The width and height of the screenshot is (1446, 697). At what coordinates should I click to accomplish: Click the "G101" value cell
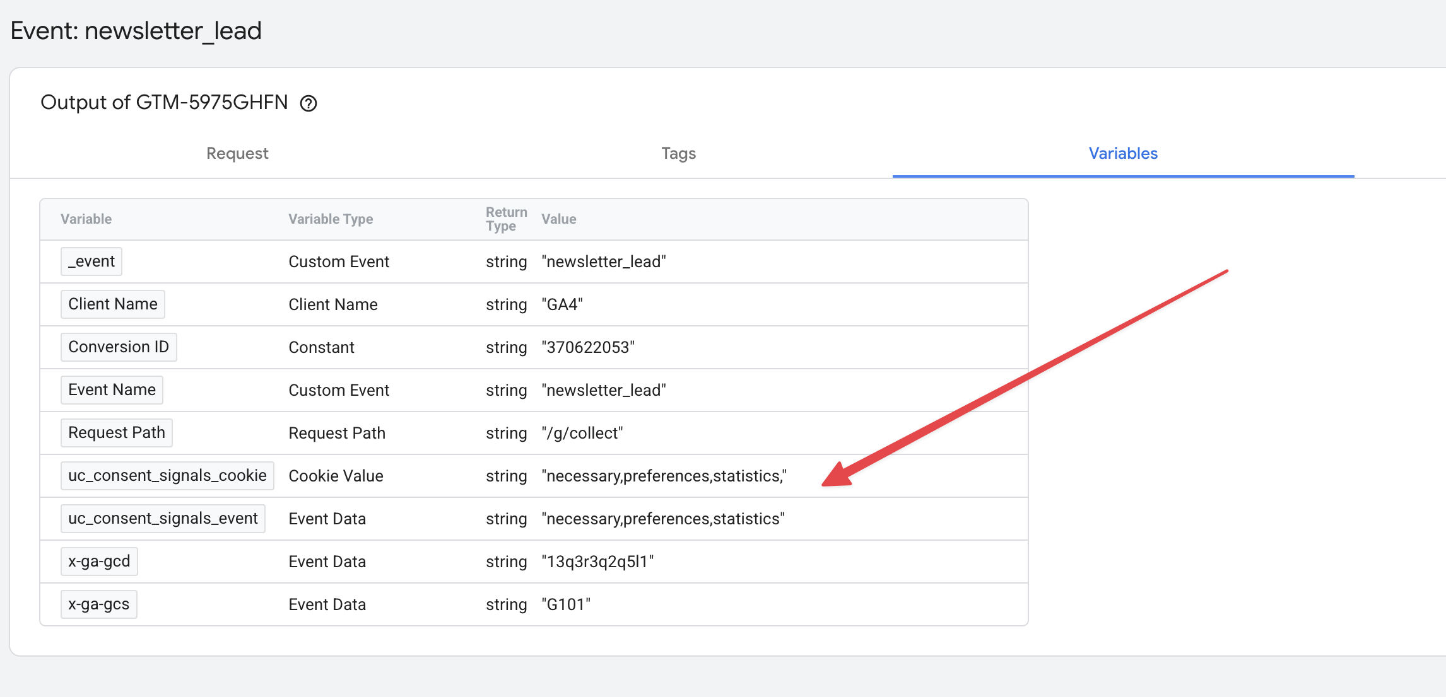566,604
